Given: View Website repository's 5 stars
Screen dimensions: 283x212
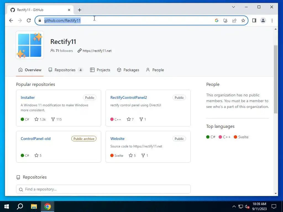Looking at the screenshot, I should 132,155.
